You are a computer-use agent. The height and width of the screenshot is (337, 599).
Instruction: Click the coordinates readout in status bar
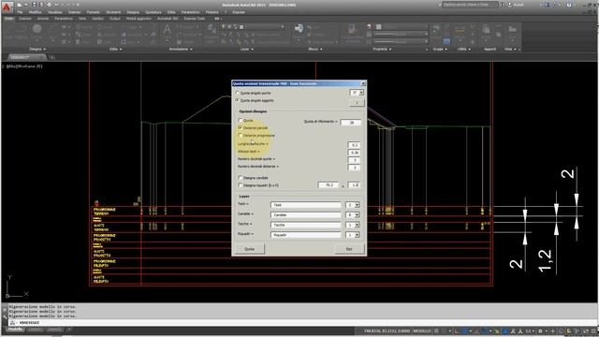tap(387, 330)
